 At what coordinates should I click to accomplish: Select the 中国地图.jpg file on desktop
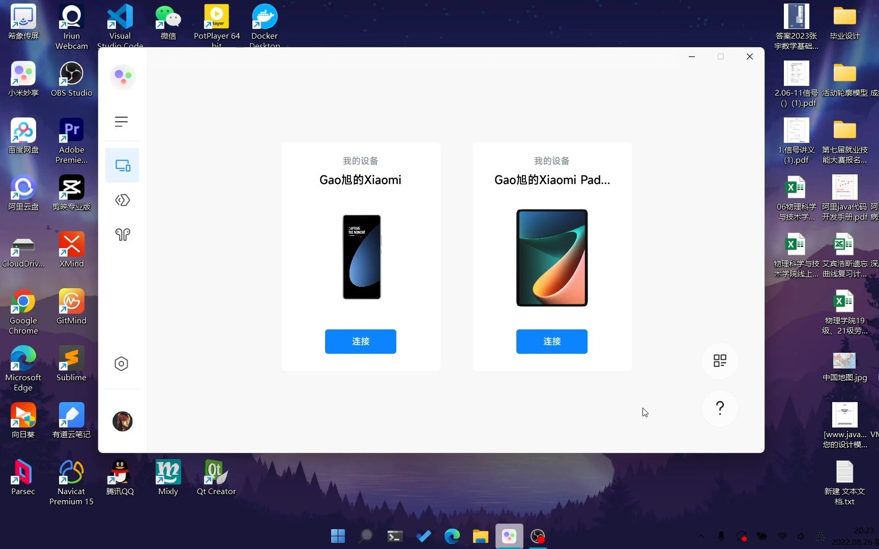click(844, 367)
